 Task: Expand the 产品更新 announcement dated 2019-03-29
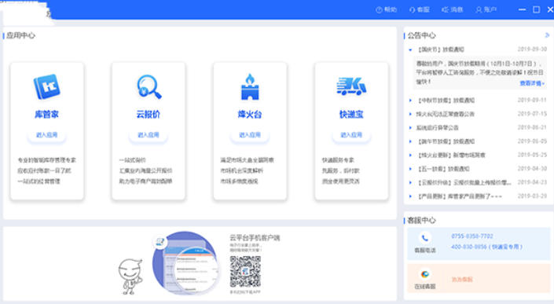pyautogui.click(x=410, y=196)
